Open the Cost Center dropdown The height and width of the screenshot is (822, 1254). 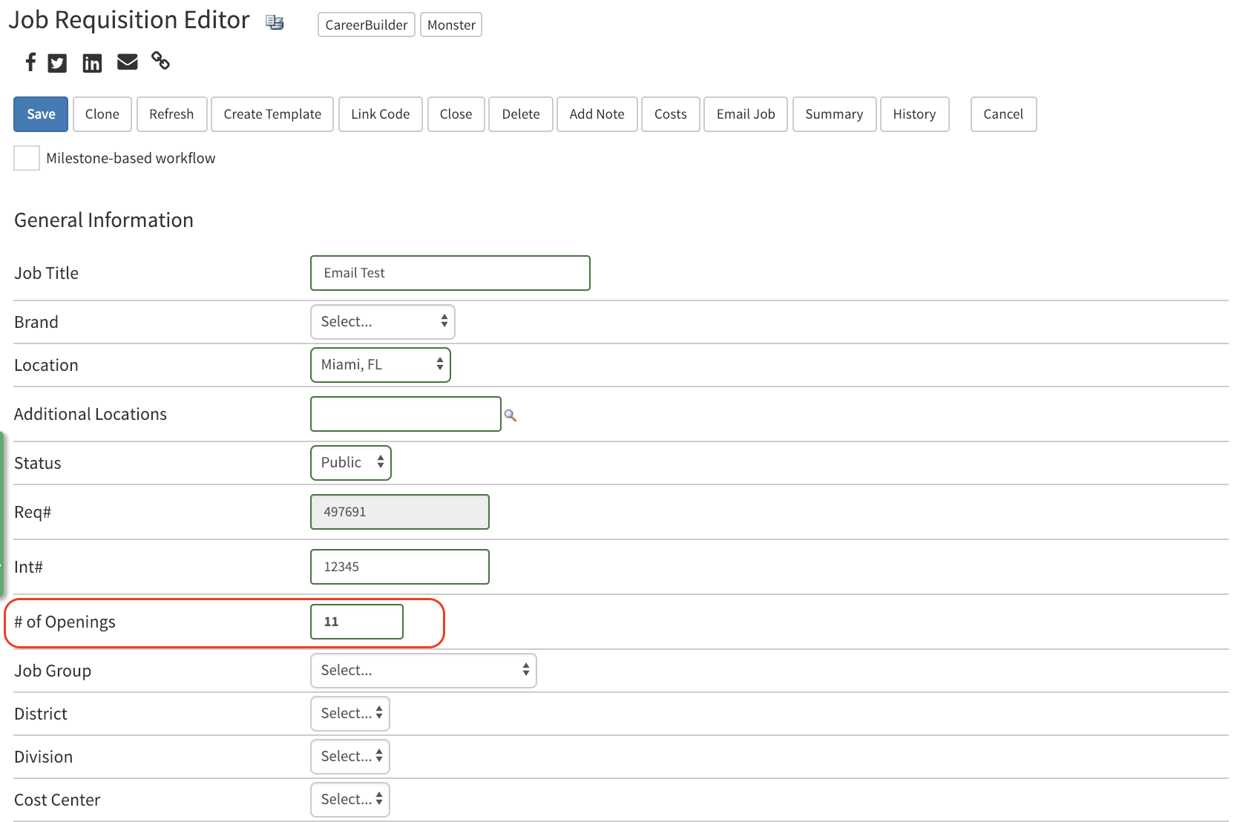click(x=349, y=799)
